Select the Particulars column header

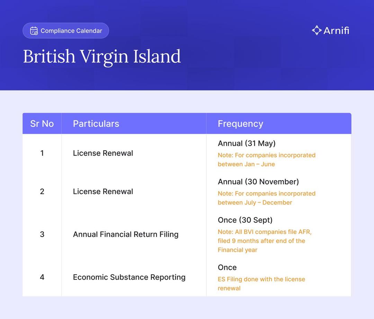pyautogui.click(x=96, y=124)
